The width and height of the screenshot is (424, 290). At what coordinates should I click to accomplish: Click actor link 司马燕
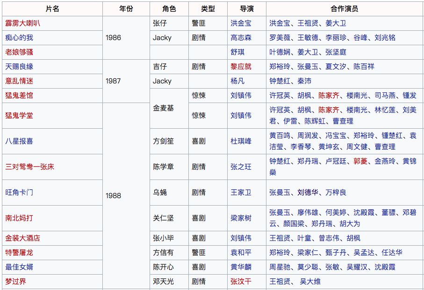click(x=385, y=96)
